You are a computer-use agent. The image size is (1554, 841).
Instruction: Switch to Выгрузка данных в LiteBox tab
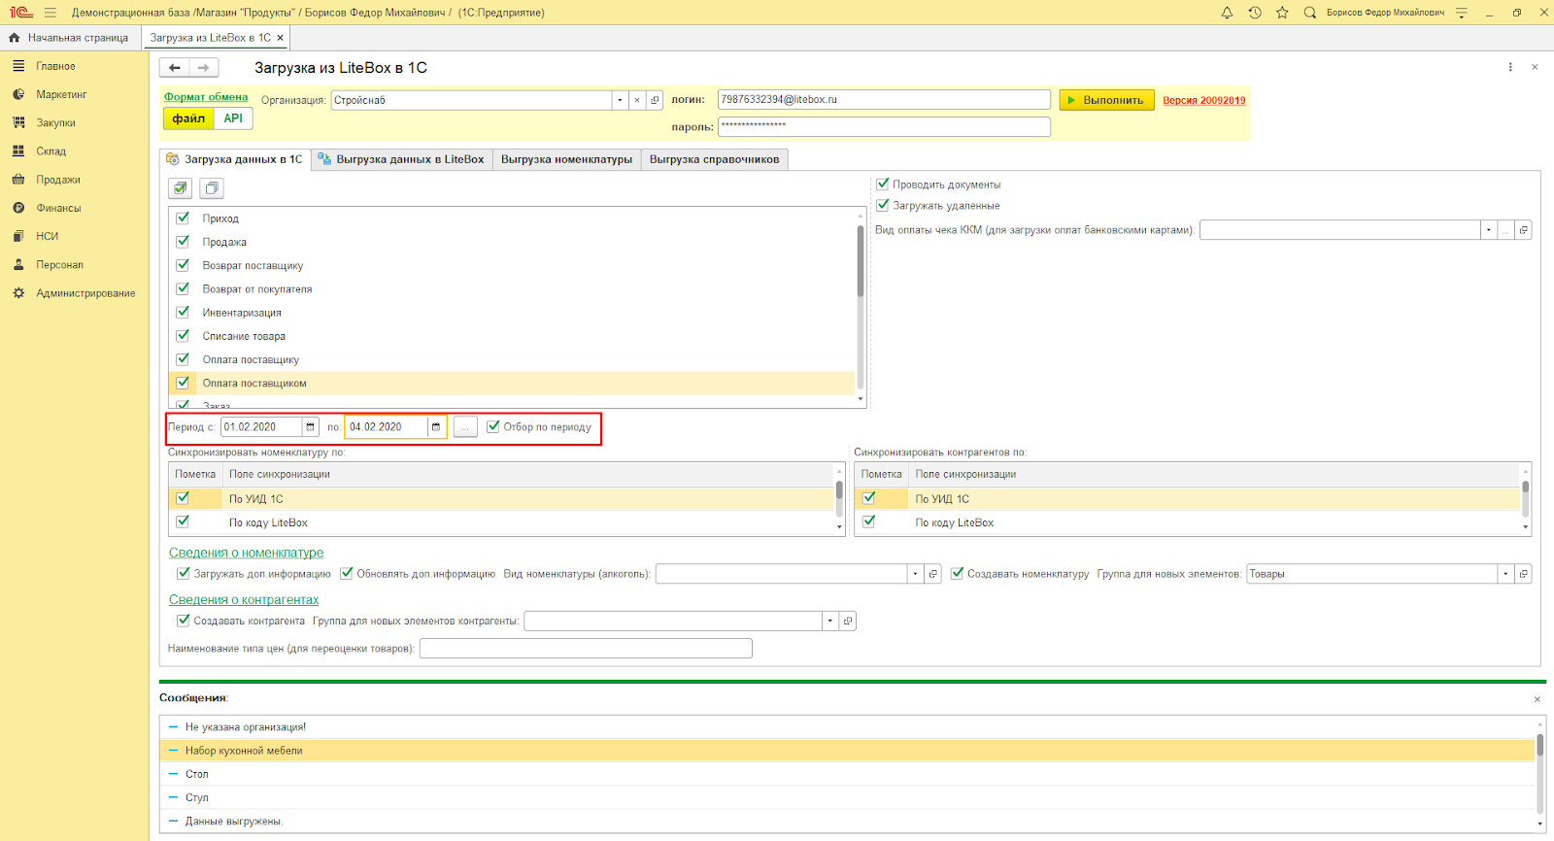[x=401, y=159]
